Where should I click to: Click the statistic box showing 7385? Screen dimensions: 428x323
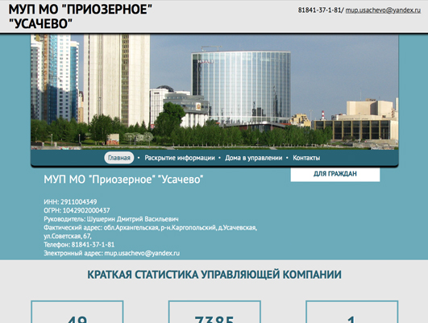coord(214,312)
